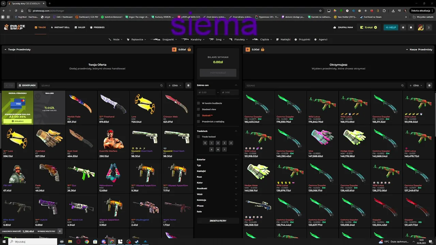Open the FREEBIES tab
Screen dimensions: 436x245
pos(97,27)
